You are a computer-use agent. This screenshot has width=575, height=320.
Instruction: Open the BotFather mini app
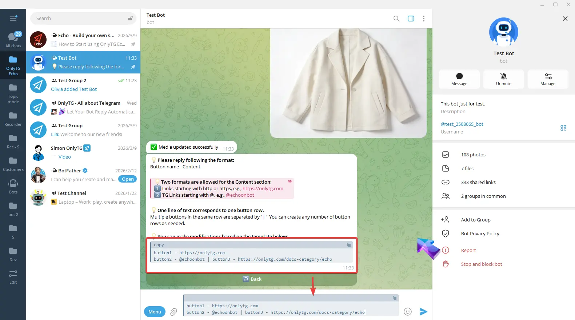[x=128, y=179]
